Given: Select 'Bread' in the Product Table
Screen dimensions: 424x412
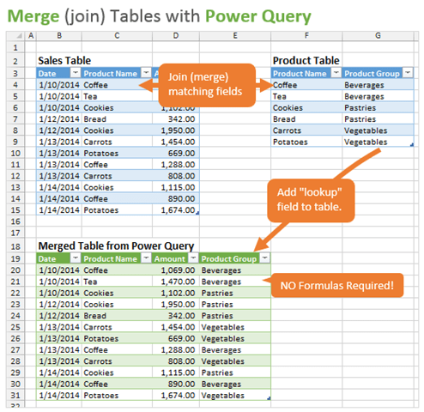Looking at the screenshot, I should pyautogui.click(x=306, y=119).
